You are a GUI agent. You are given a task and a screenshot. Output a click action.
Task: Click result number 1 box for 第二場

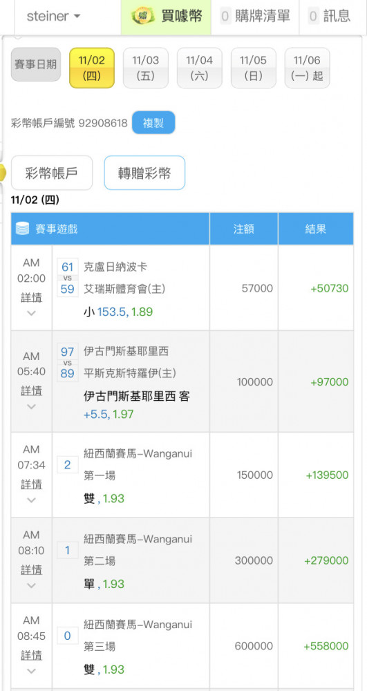[68, 551]
